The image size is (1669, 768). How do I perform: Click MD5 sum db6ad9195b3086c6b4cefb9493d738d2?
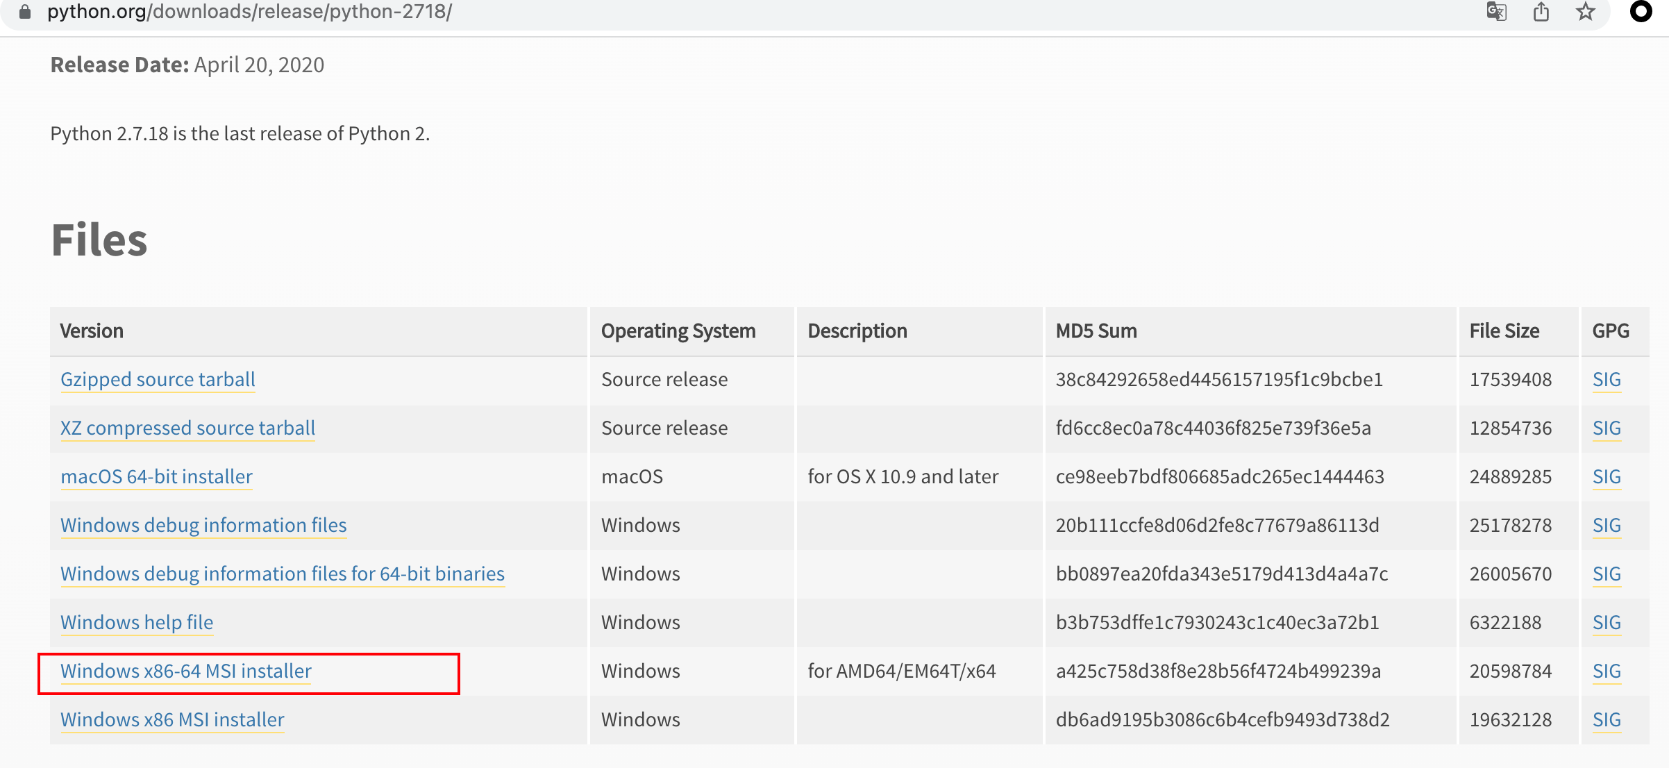click(1223, 719)
